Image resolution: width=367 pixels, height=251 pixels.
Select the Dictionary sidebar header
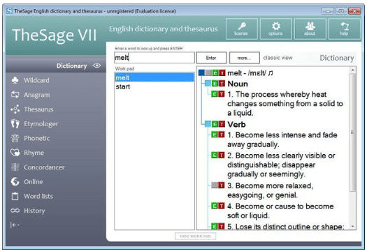tap(56, 66)
